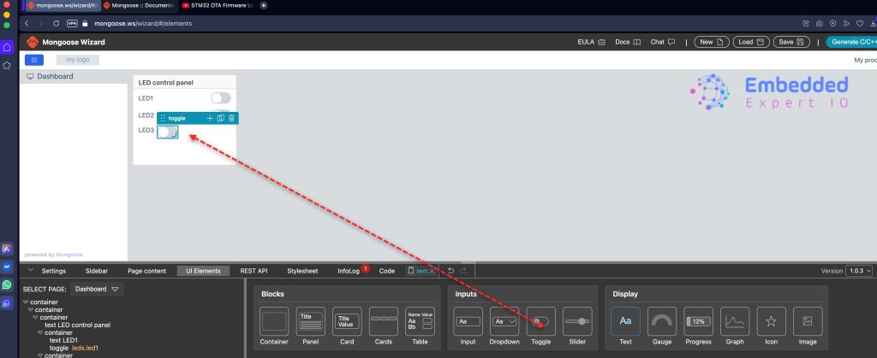The width and height of the screenshot is (877, 358).
Task: Switch to the REST API tab
Action: click(254, 271)
